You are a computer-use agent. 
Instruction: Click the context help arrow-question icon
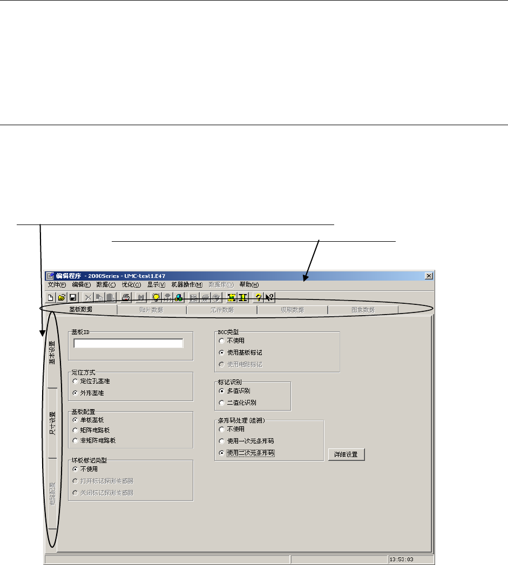pos(270,298)
